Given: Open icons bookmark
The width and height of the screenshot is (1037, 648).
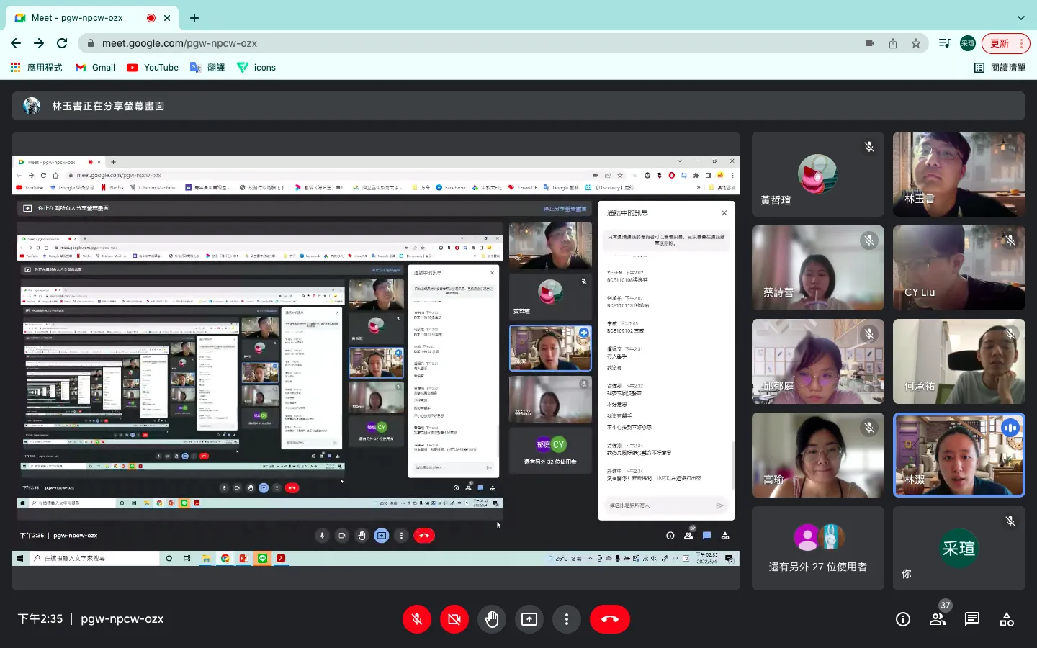Looking at the screenshot, I should tap(256, 67).
